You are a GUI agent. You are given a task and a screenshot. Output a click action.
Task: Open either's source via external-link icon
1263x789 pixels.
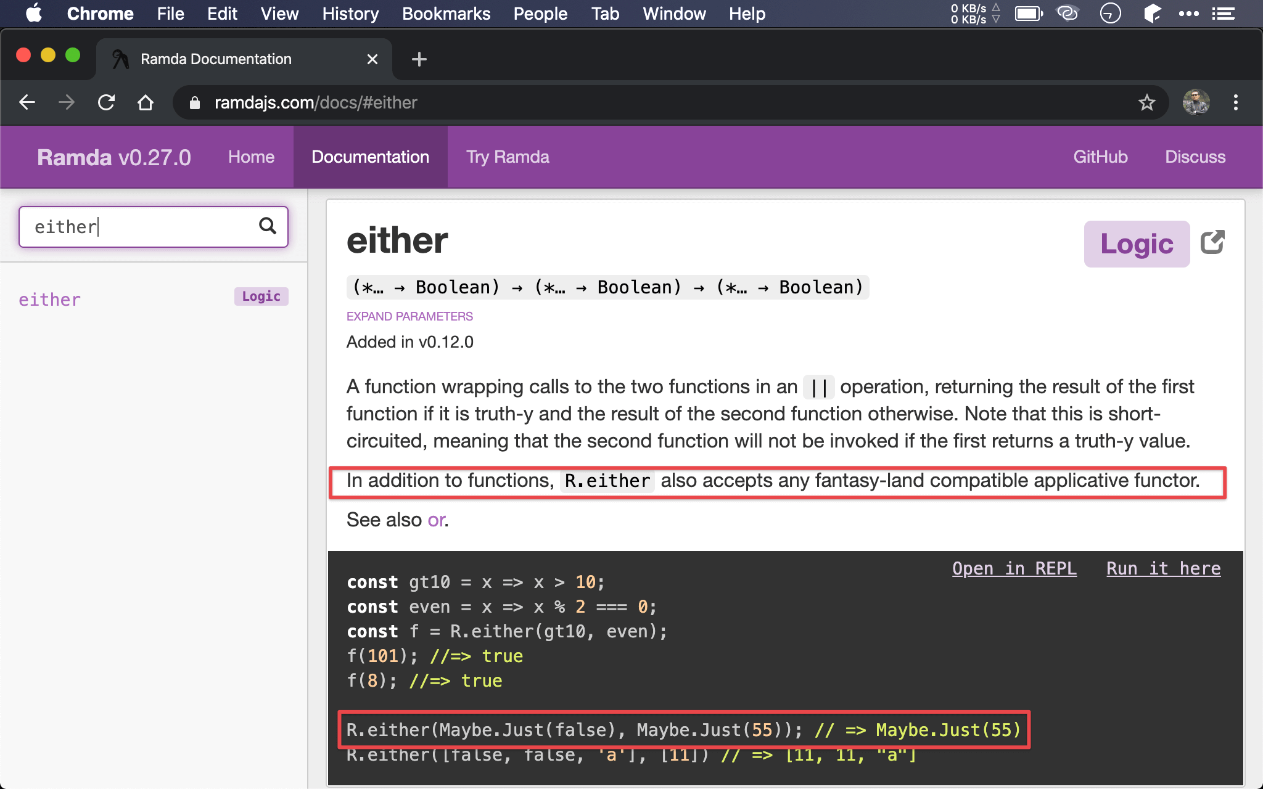[x=1212, y=242]
